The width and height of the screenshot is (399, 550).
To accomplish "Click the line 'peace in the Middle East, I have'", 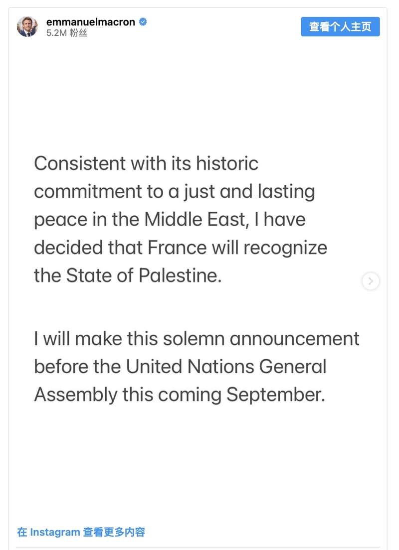I will pyautogui.click(x=170, y=220).
